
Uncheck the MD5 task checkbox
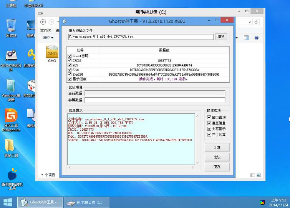tap(70, 65)
